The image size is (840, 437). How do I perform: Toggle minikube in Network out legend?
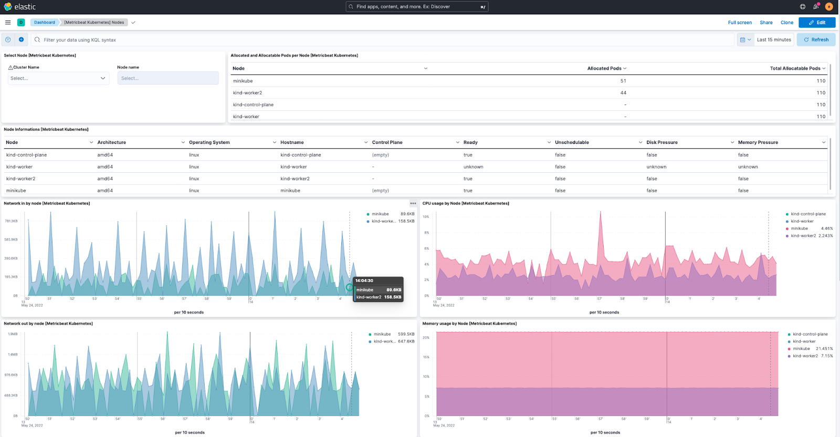click(382, 334)
